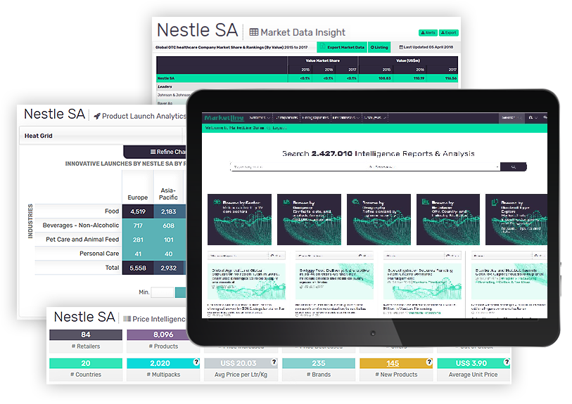Open the Browse by Company card
The height and width of the screenshot is (404, 572).
(310, 219)
